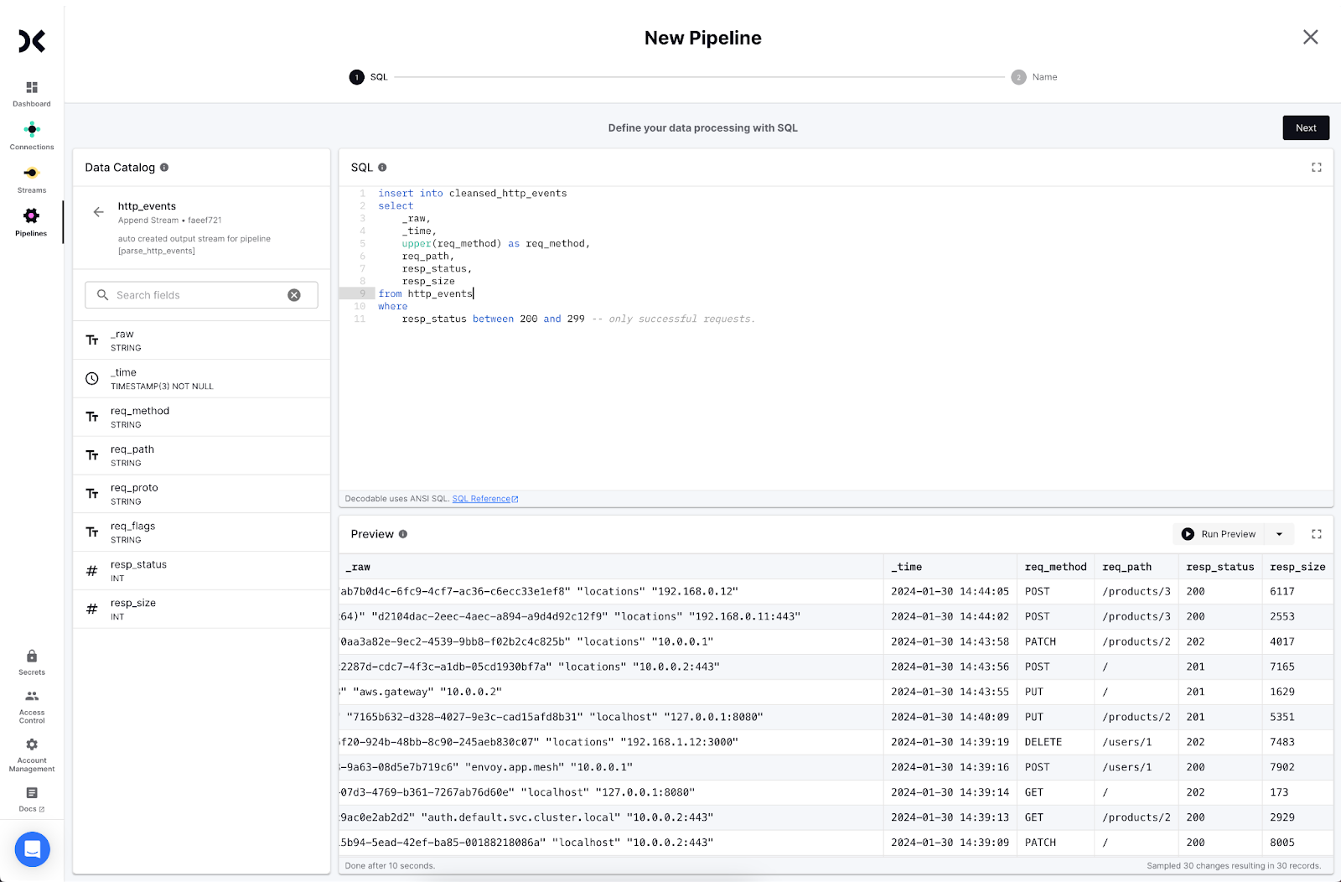Screen dimensions: 1341x882
Task: Clear the field search box
Action: pyautogui.click(x=294, y=294)
